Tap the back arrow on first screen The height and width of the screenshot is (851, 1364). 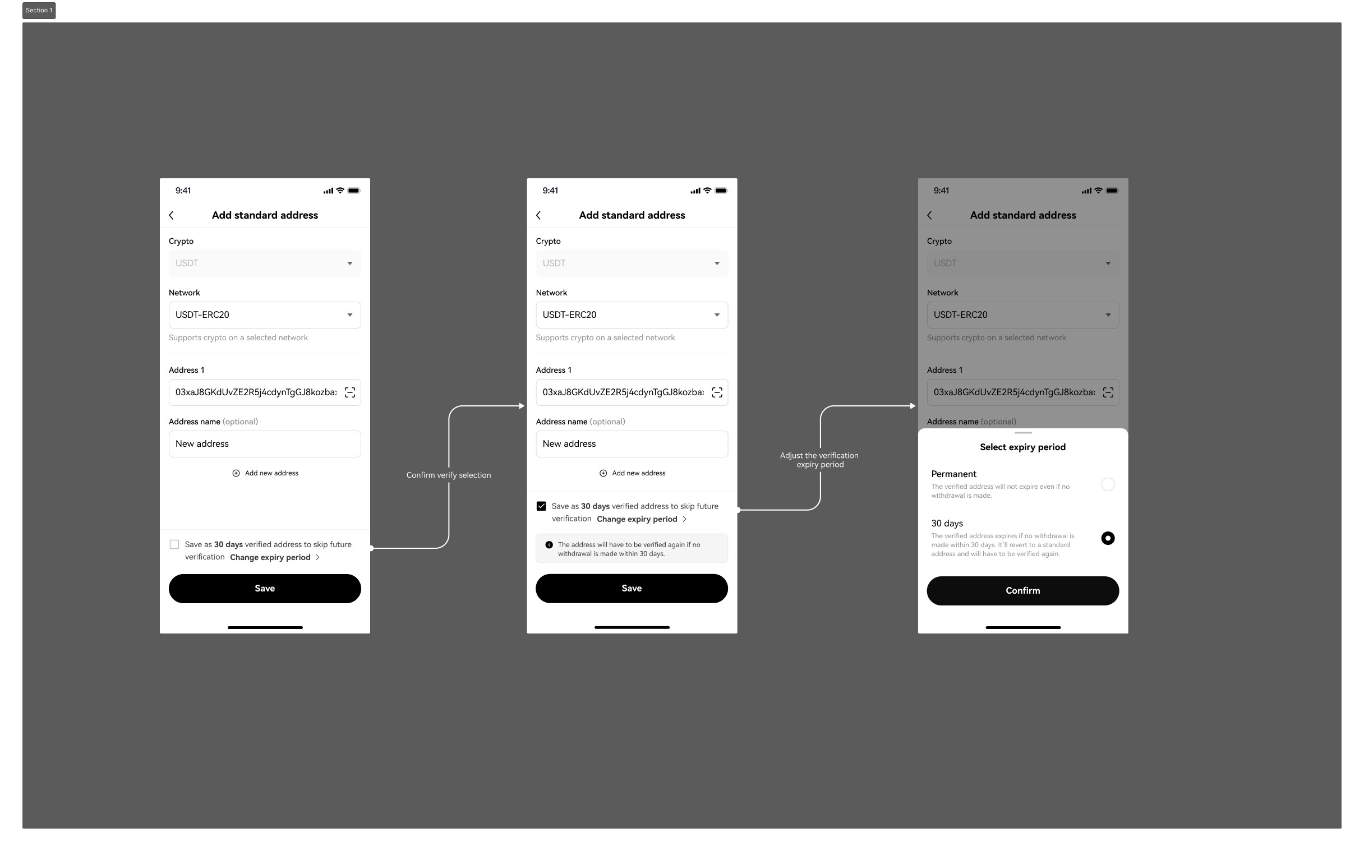click(172, 215)
